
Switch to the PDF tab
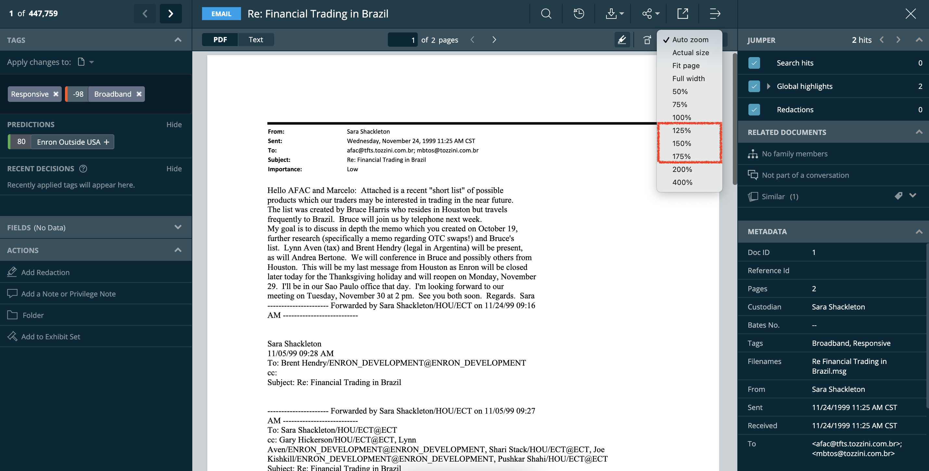(x=220, y=40)
